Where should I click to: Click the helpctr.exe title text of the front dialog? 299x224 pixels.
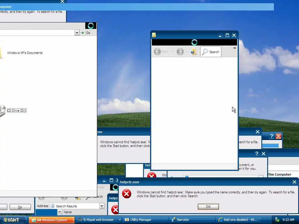click(x=129, y=182)
